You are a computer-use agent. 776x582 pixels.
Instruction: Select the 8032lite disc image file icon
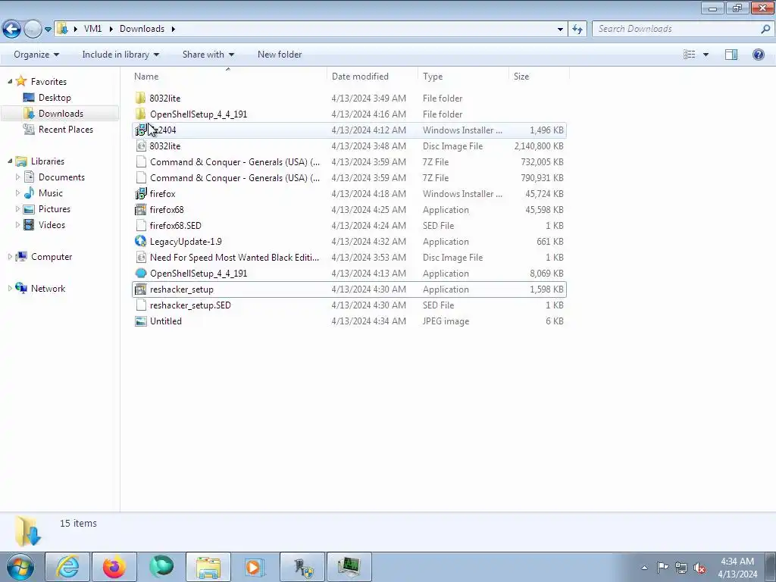click(x=141, y=146)
